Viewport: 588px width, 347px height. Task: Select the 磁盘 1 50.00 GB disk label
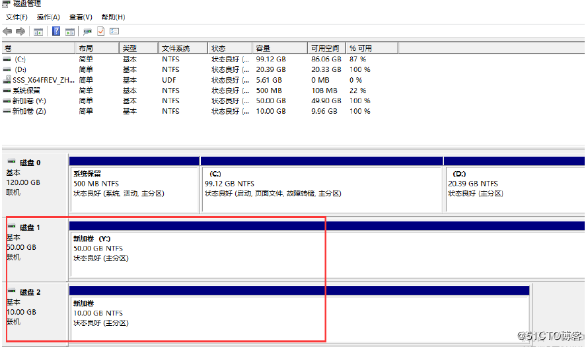tap(36, 249)
